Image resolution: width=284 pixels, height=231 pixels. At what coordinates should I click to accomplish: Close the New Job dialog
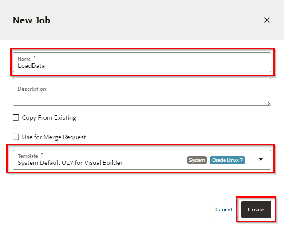pyautogui.click(x=267, y=20)
